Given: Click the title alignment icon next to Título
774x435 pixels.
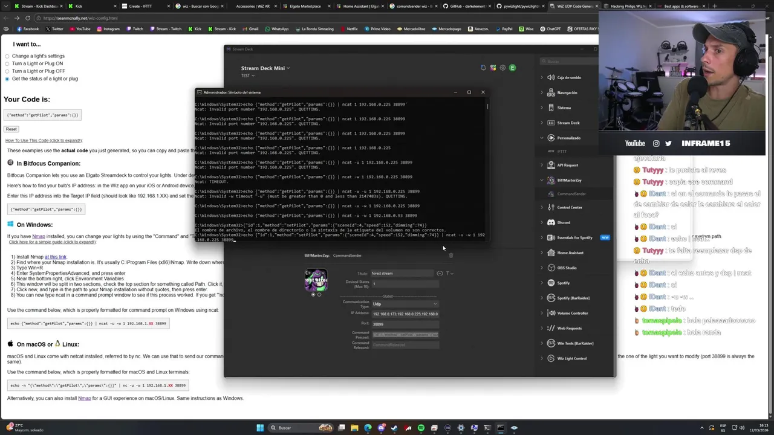Looking at the screenshot, I should coord(440,273).
